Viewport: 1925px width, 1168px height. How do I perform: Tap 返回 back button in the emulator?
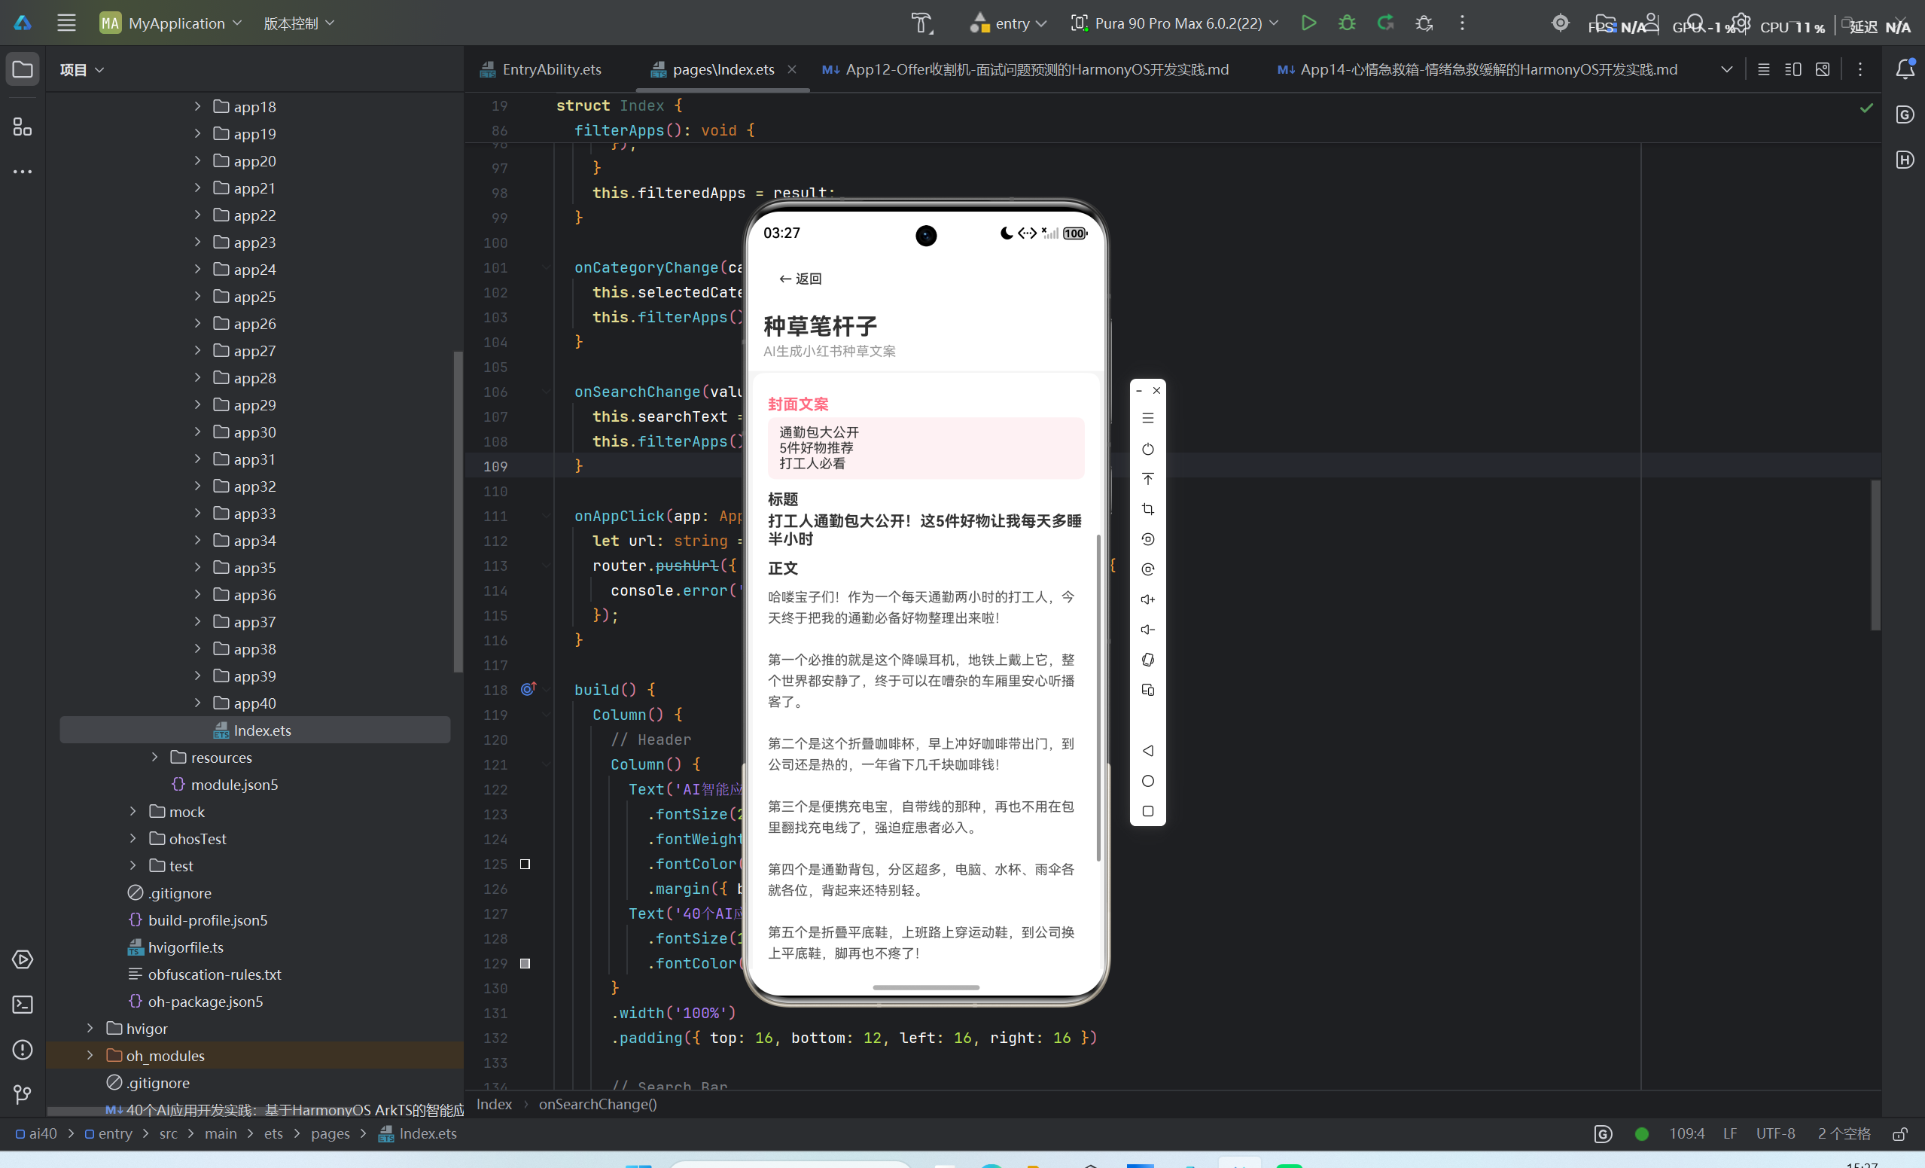[x=800, y=279]
